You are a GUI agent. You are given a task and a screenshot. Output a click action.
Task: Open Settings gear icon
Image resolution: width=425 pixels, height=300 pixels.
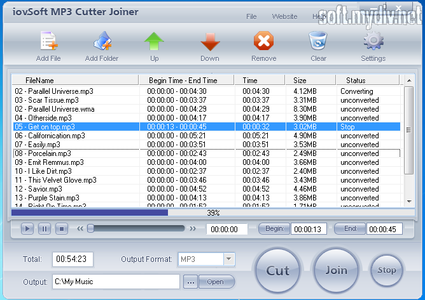pos(373,41)
